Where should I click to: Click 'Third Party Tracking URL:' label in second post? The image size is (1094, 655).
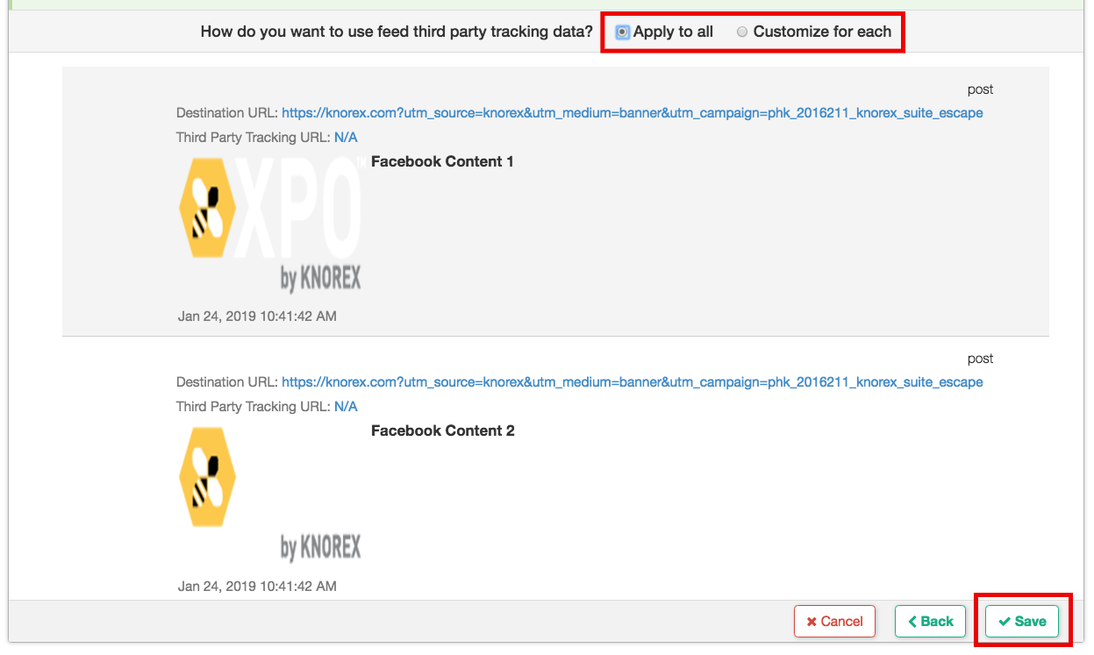click(x=254, y=407)
